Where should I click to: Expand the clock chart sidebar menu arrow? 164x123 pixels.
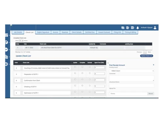[x=9, y=50]
